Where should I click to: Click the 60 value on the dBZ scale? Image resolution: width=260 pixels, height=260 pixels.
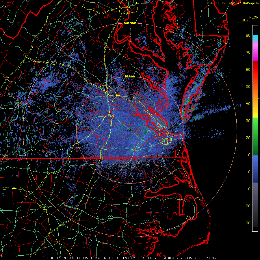(248, 70)
